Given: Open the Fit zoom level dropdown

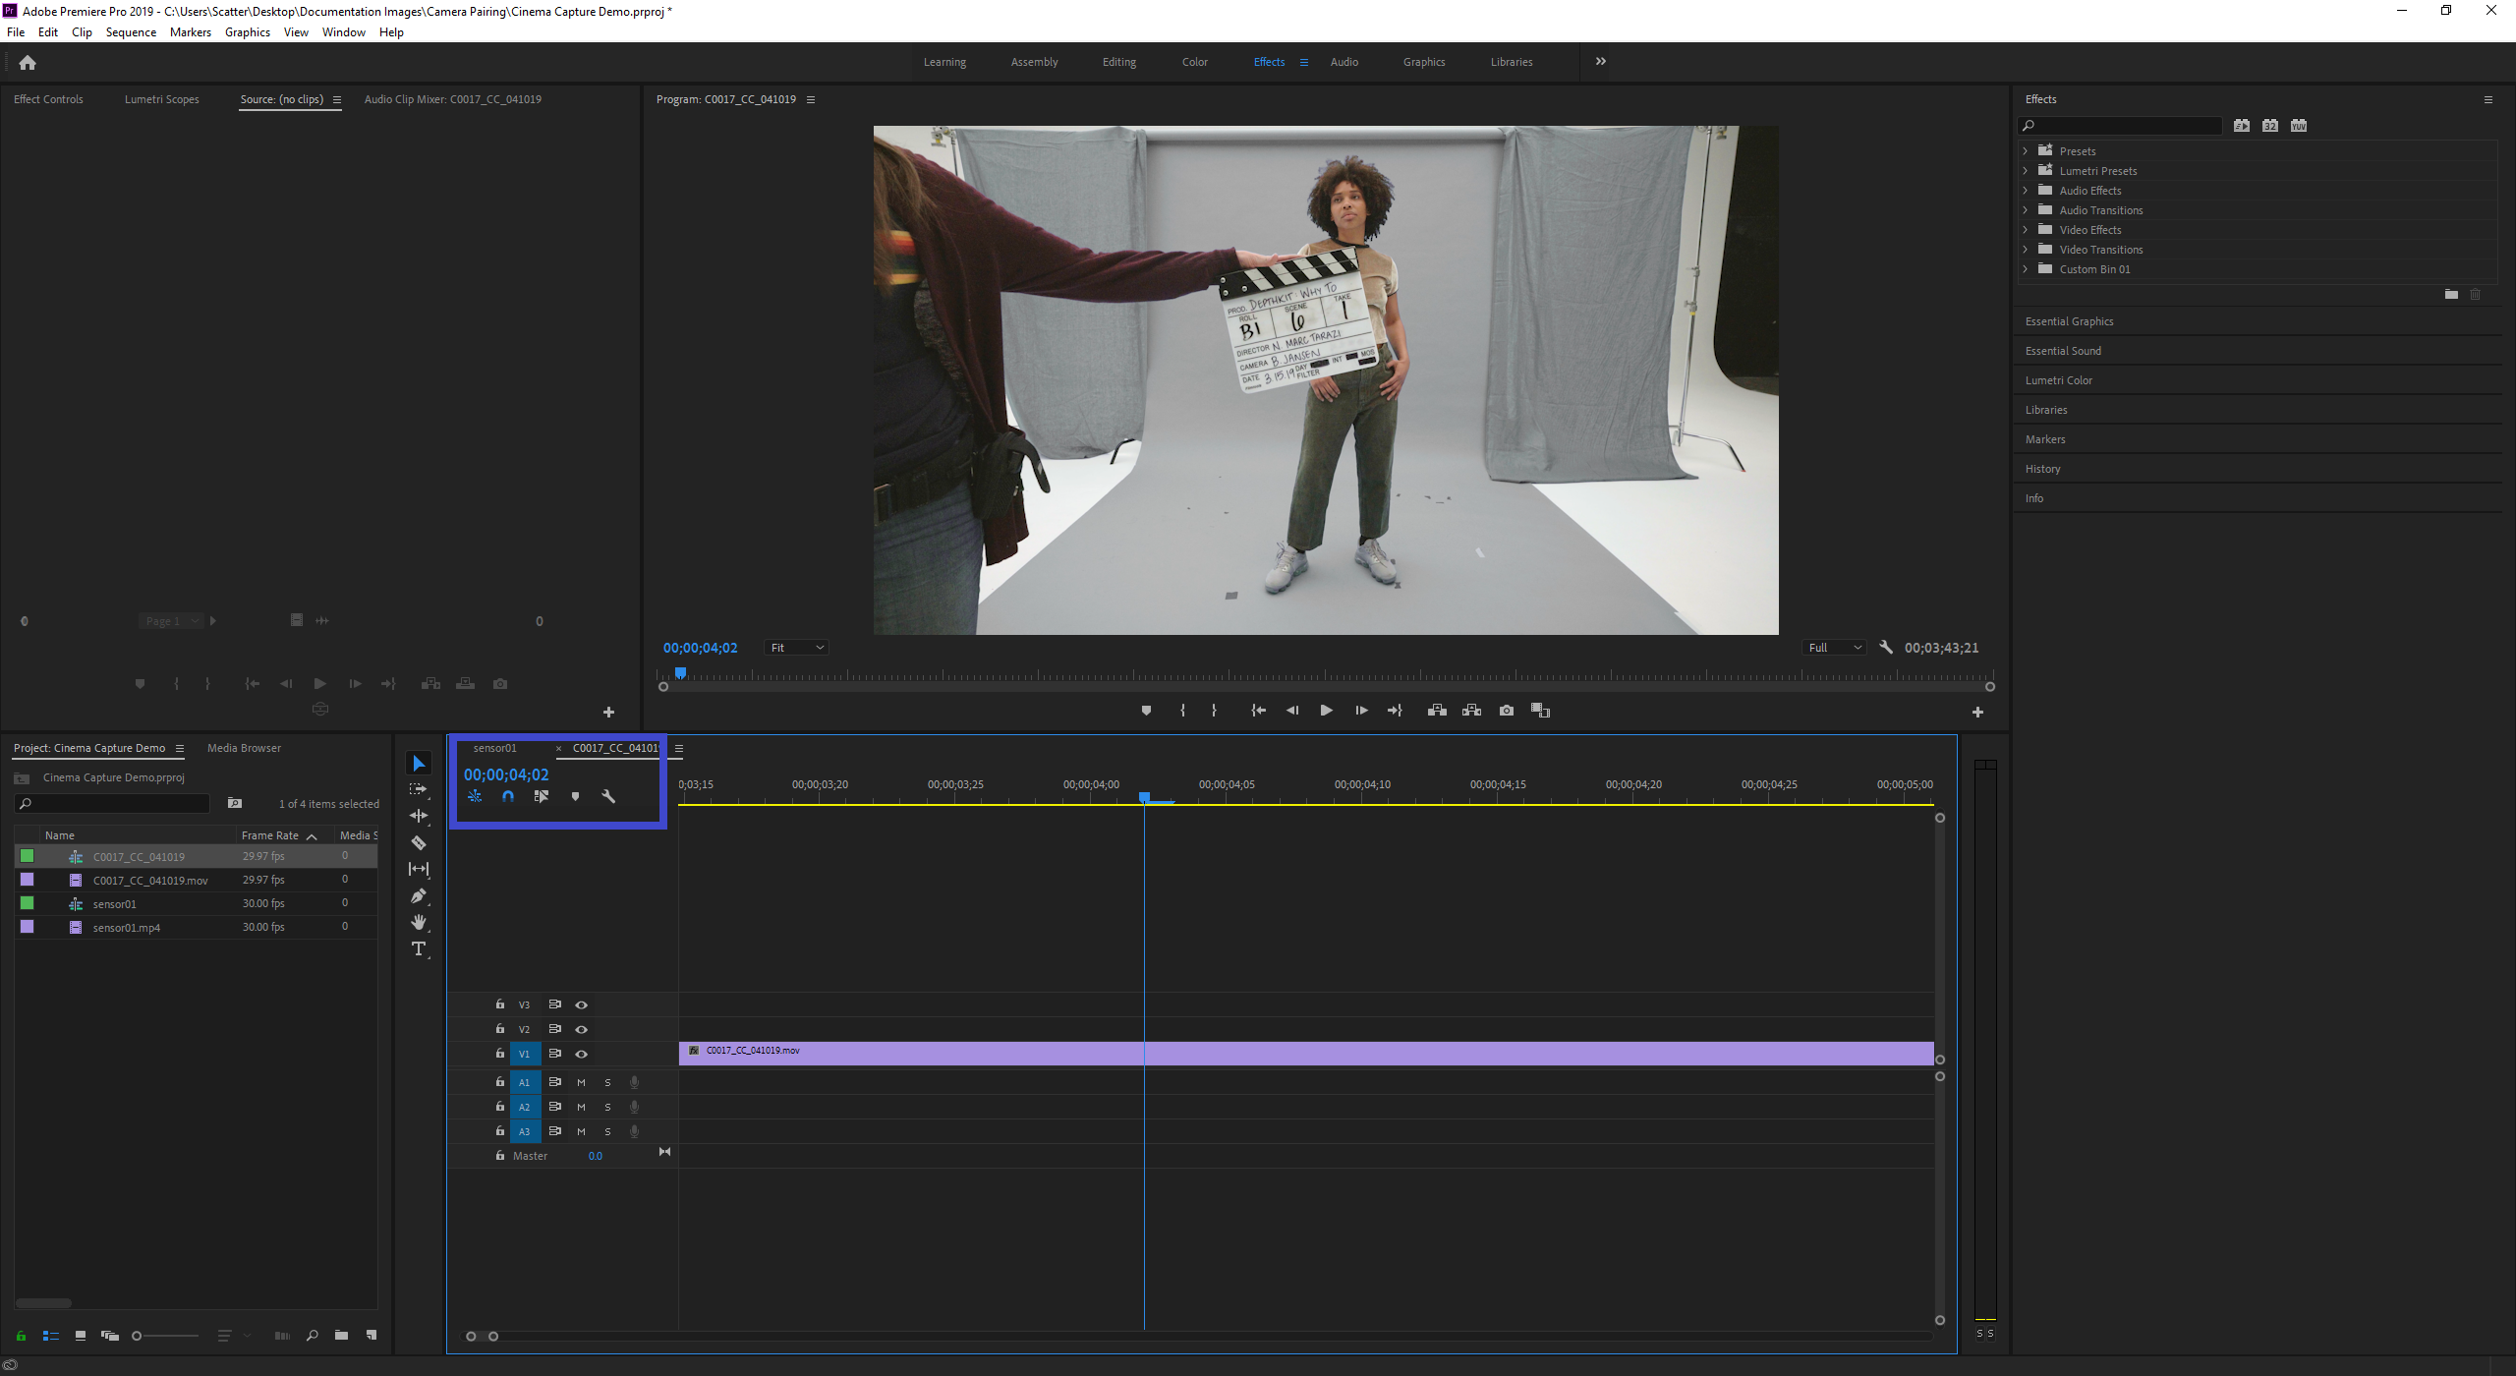Looking at the screenshot, I should click(x=797, y=648).
